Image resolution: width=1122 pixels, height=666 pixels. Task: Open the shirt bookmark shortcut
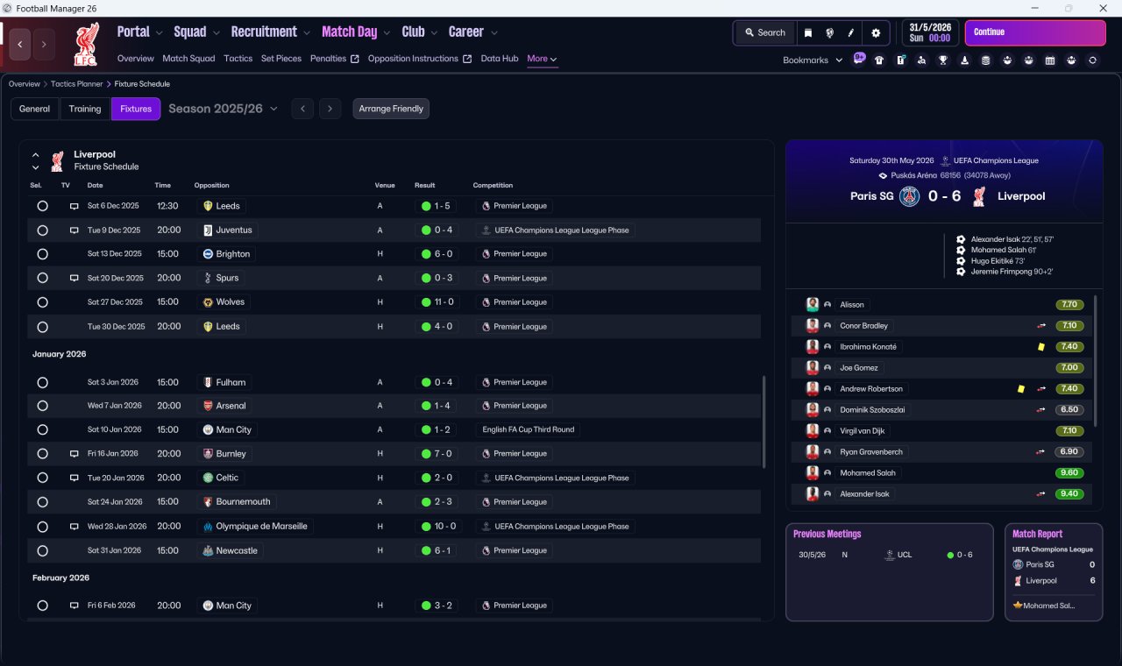(x=879, y=60)
